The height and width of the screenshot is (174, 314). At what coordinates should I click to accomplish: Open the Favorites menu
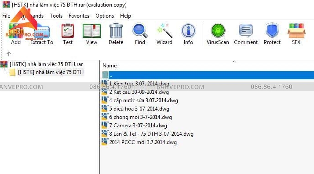79,16
